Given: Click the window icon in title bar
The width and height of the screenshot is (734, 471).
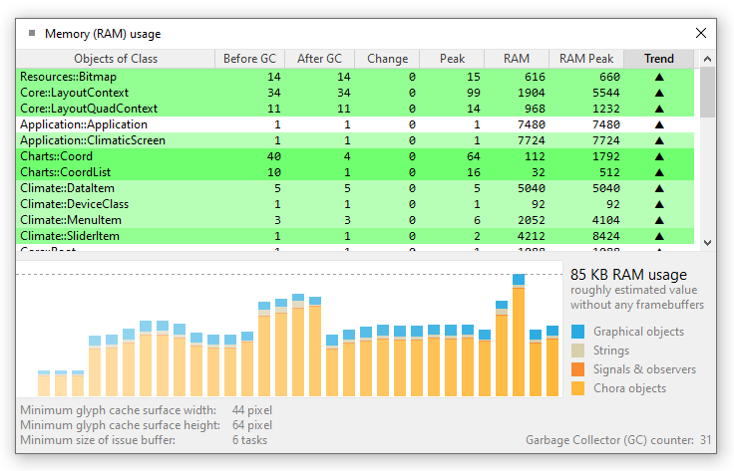Looking at the screenshot, I should pyautogui.click(x=33, y=33).
